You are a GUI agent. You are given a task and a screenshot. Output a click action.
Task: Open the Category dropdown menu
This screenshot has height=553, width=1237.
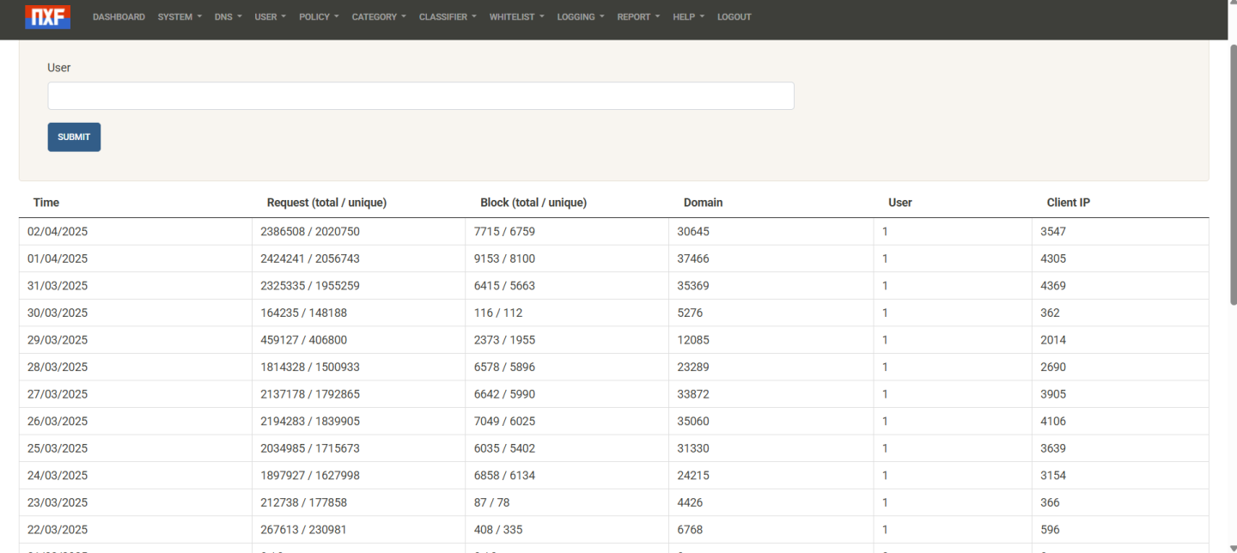(x=379, y=17)
